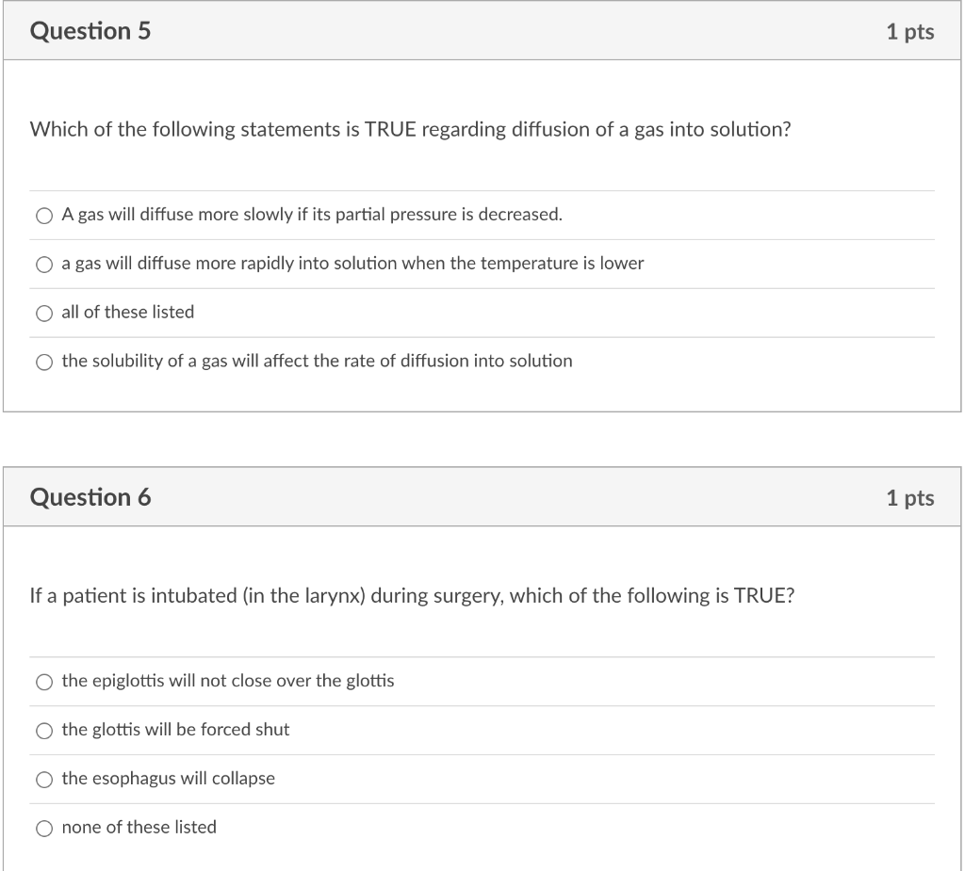The image size is (965, 871).
Task: Select radio for esophagus will collapse
Action: coord(44,780)
